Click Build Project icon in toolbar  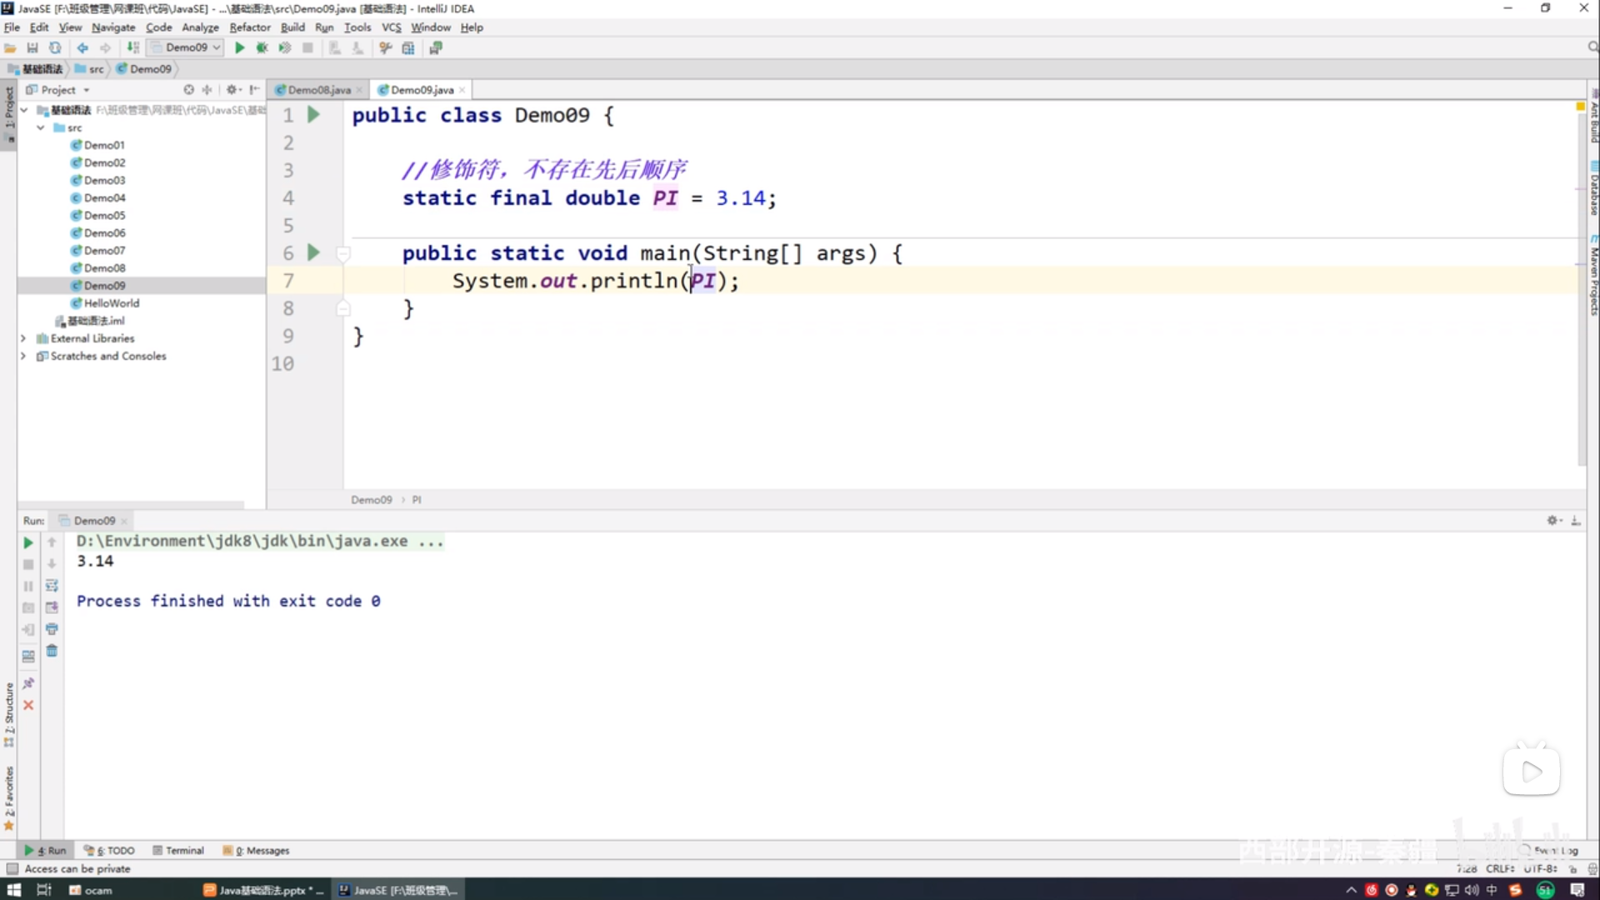tap(132, 47)
